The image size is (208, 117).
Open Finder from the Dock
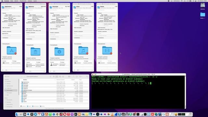[17, 114]
